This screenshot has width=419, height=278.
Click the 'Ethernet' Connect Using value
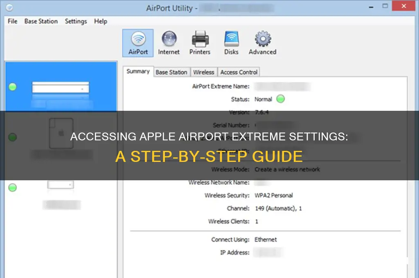point(266,240)
